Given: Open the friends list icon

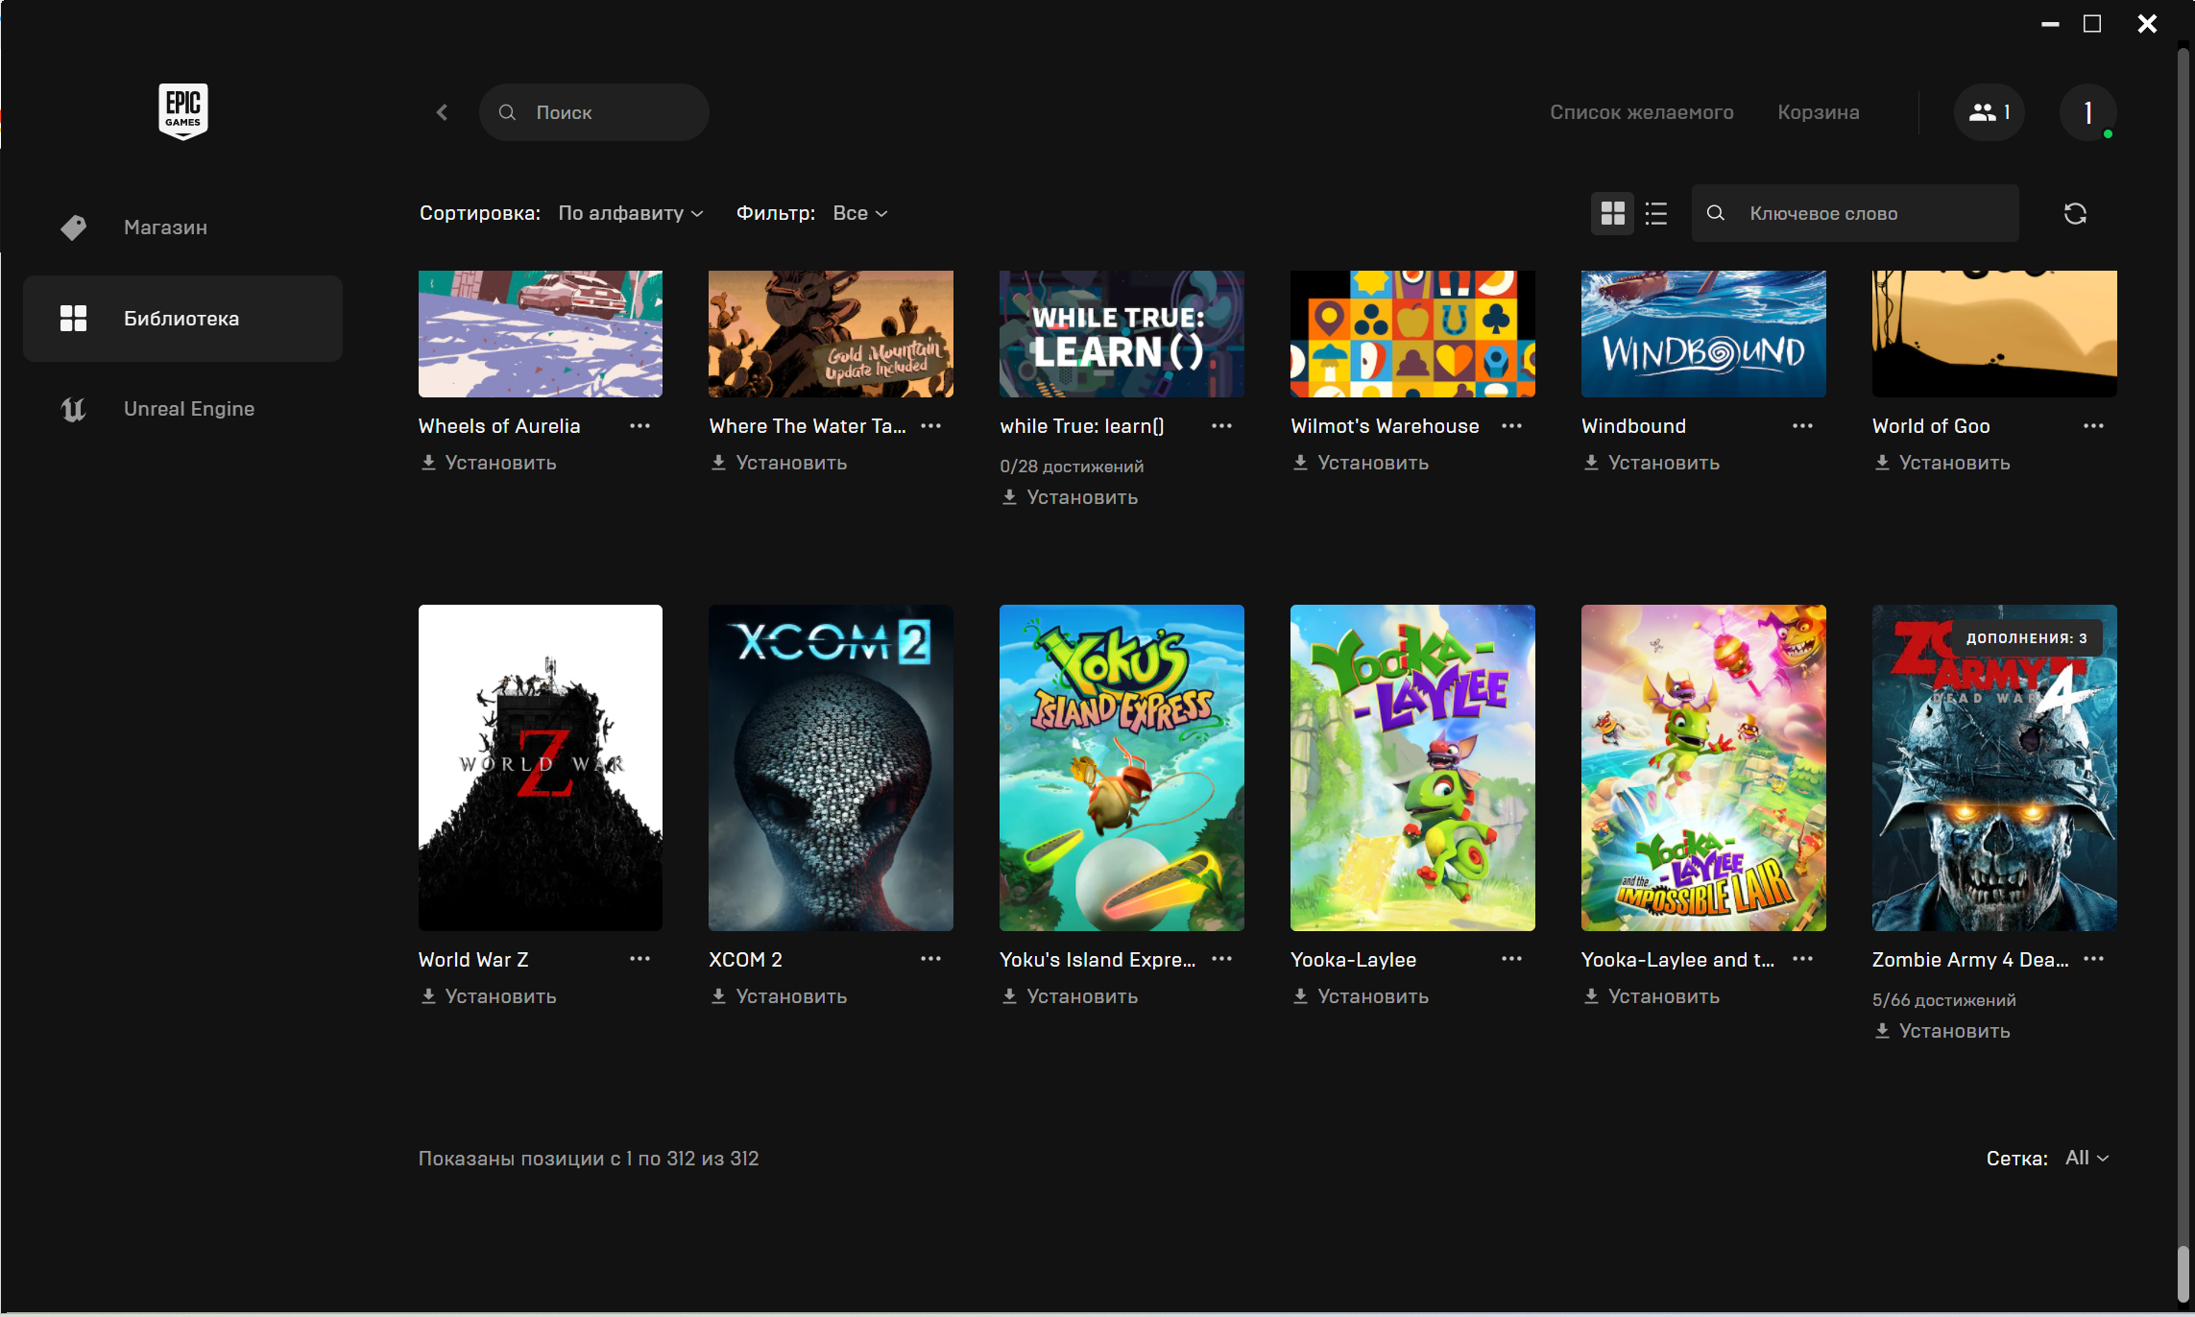Looking at the screenshot, I should click(1989, 112).
